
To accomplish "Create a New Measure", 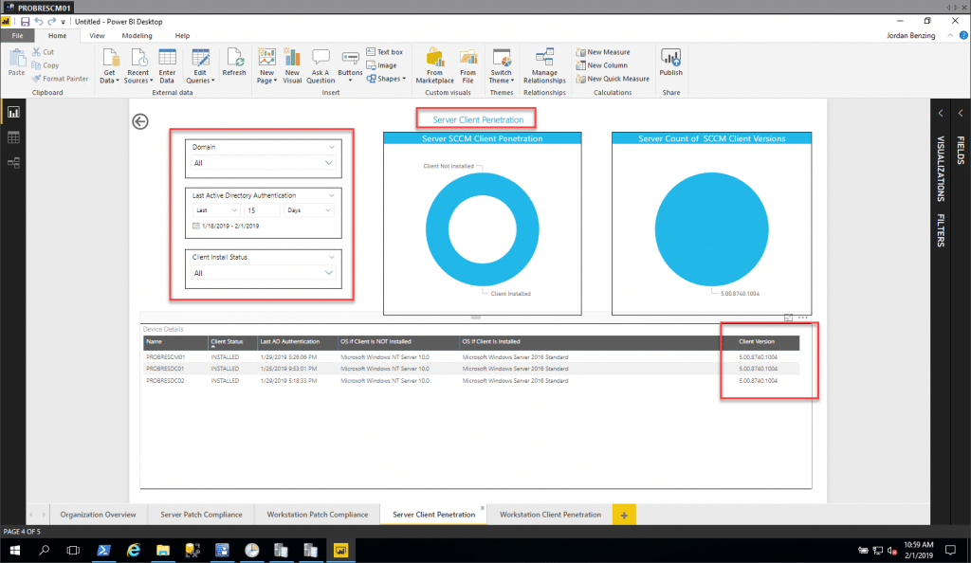I will coord(604,52).
